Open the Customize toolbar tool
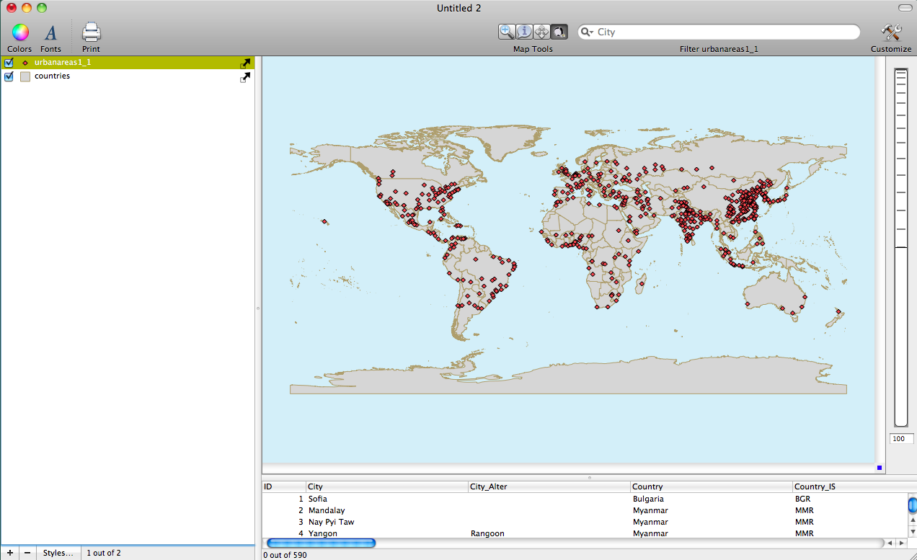 coord(891,32)
